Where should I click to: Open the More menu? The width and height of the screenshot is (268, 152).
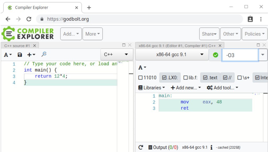92,34
